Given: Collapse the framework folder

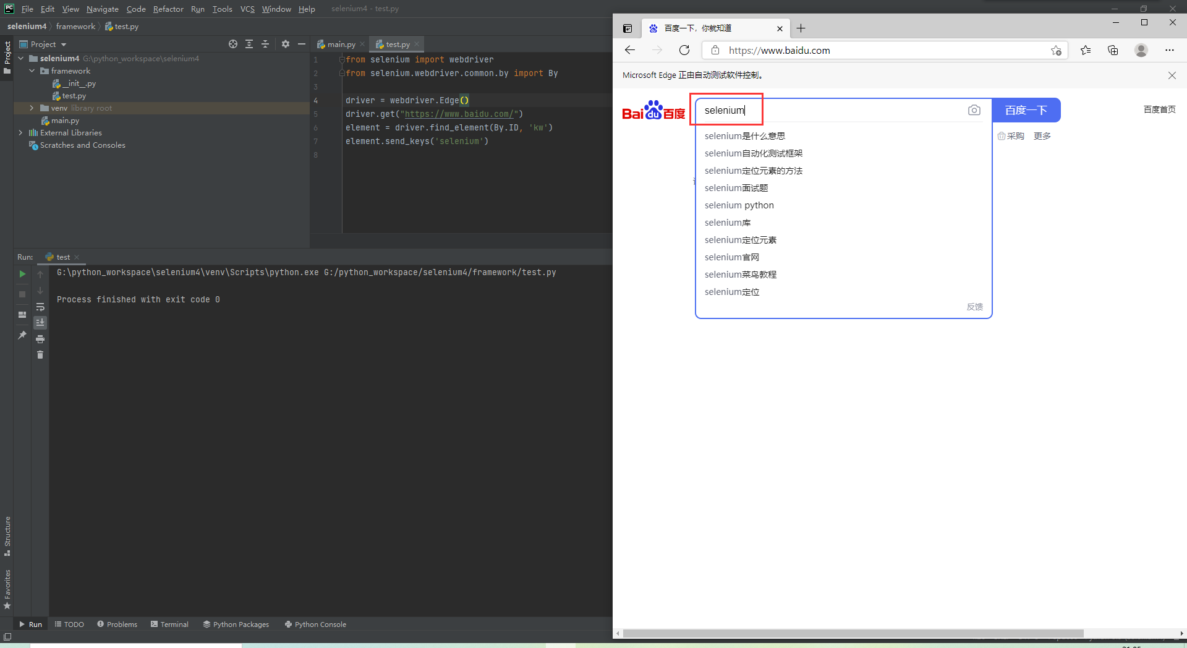Looking at the screenshot, I should [x=32, y=70].
